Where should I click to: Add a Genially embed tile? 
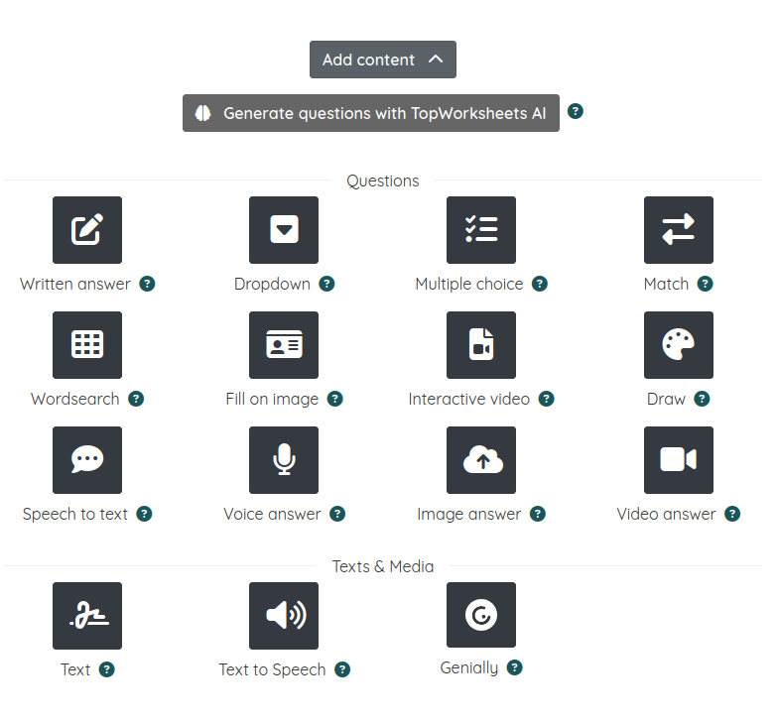click(x=481, y=615)
